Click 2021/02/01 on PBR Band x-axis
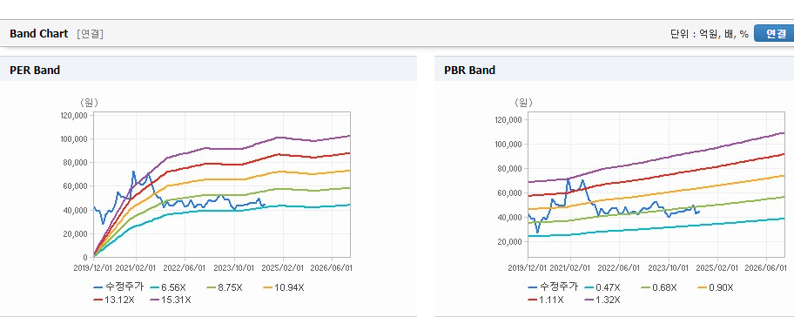The height and width of the screenshot is (317, 794). [571, 268]
